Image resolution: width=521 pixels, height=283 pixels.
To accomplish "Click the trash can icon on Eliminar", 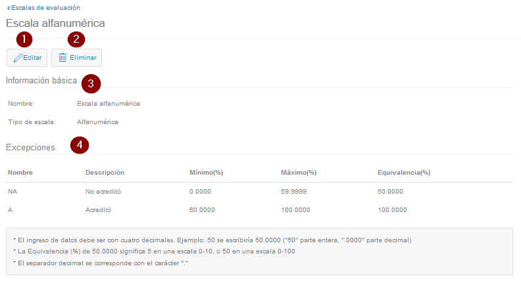I will click(x=62, y=58).
